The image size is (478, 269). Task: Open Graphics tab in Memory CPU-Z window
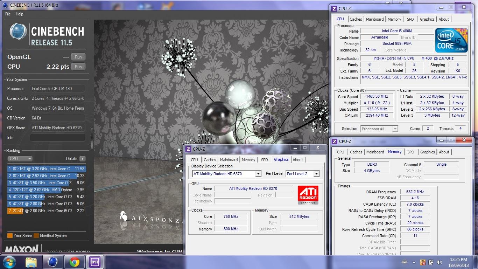pos(428,152)
